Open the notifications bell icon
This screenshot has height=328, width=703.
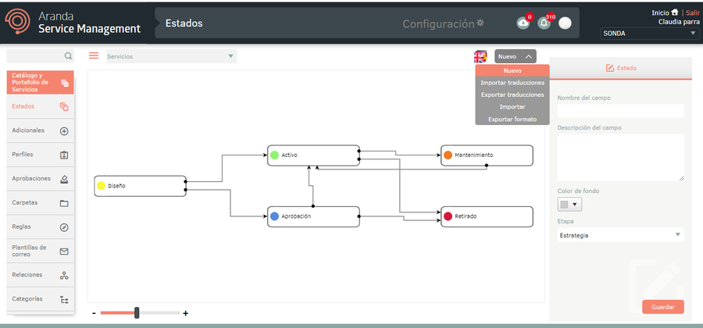coord(544,23)
